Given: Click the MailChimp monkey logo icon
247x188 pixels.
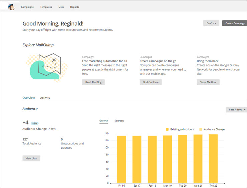Looking at the screenshot, I should (x=11, y=6).
